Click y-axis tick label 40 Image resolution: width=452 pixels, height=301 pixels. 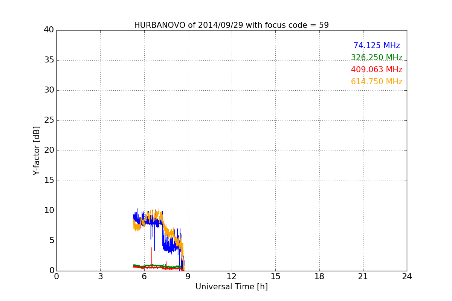click(x=49, y=30)
